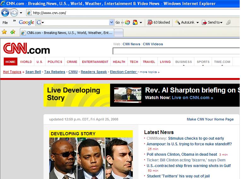
Task: Click the CNN.com logo
Action: (x=26, y=49)
